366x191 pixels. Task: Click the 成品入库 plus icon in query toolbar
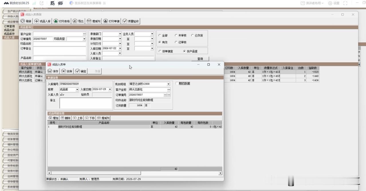tap(37, 21)
